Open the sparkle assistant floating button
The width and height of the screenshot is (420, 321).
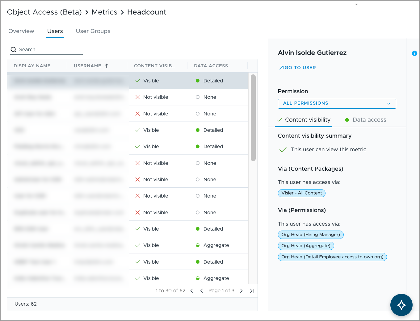tap(401, 305)
